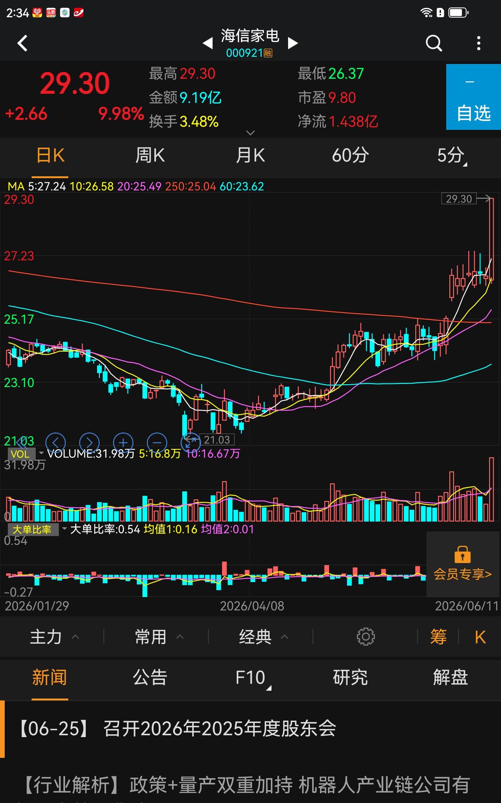The image size is (501, 803).
Task: Tap the 金额 9.19亿 value
Action: (x=200, y=98)
